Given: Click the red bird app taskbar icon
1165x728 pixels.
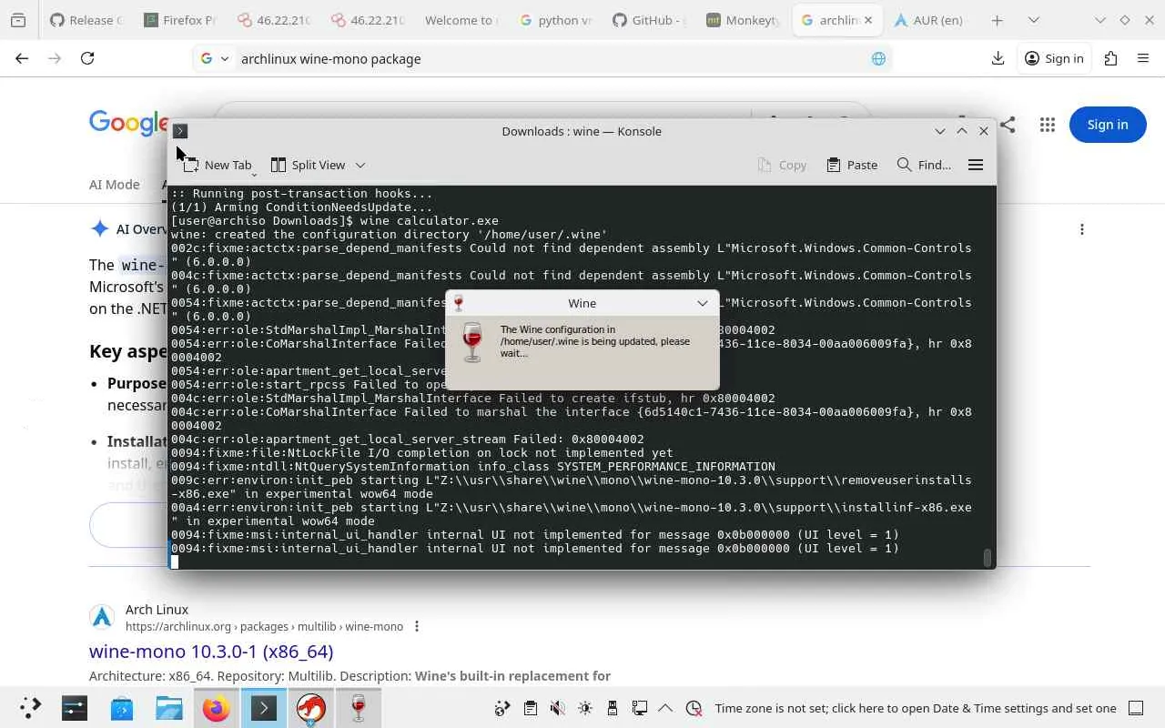Looking at the screenshot, I should (311, 708).
